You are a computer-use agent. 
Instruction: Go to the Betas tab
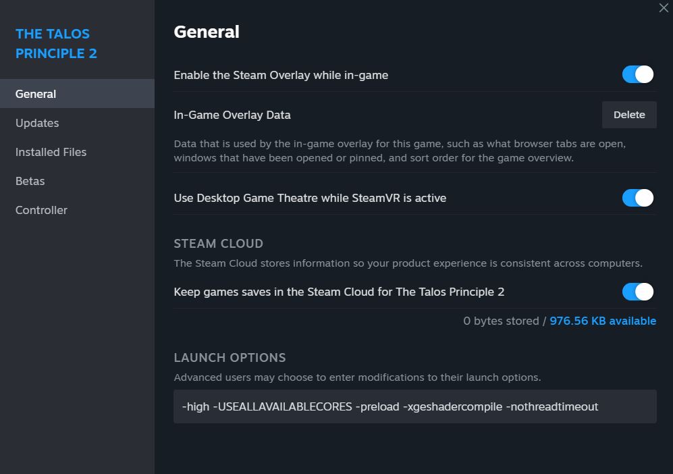[30, 181]
